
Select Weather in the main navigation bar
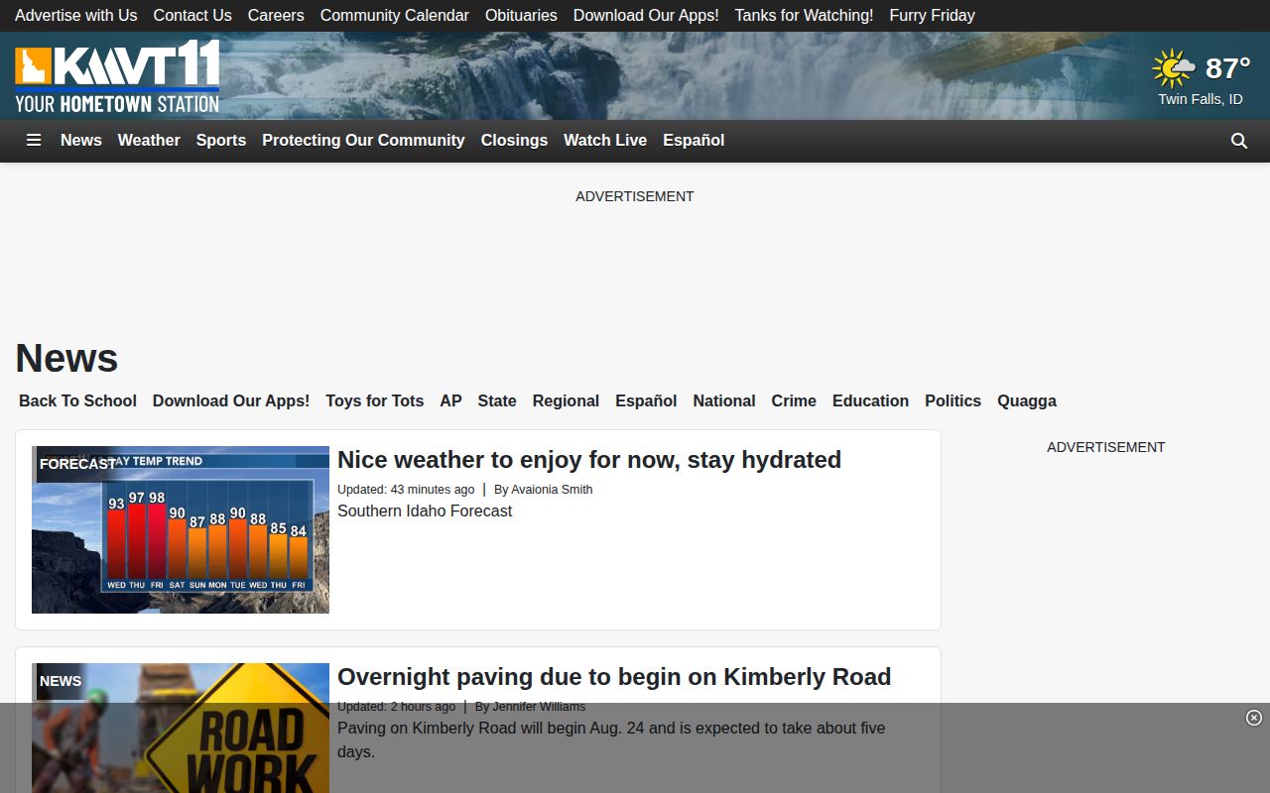click(x=149, y=141)
